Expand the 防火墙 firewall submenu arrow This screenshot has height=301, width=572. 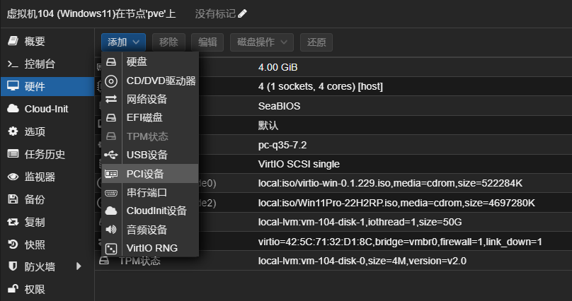79,266
